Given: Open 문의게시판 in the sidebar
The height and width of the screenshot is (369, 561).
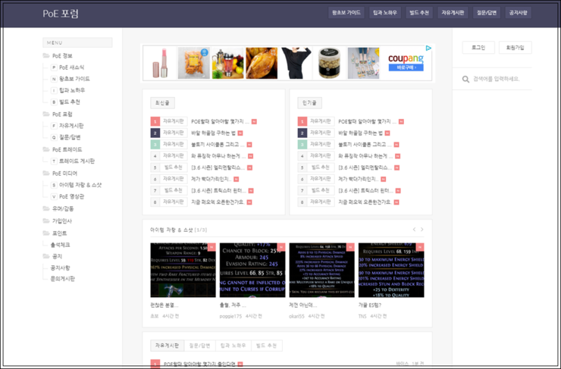Looking at the screenshot, I should [63, 279].
